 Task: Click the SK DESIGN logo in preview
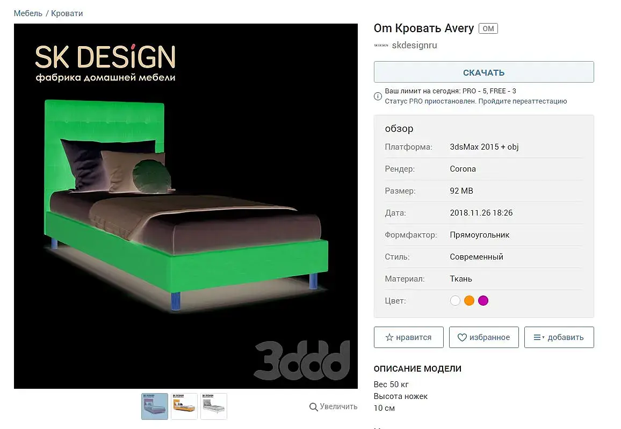pyautogui.click(x=105, y=63)
